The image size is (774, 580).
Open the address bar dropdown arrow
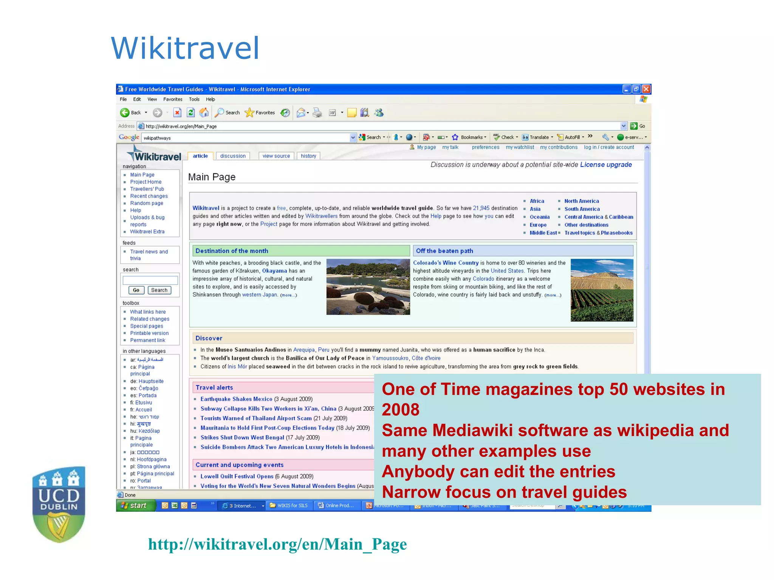623,126
